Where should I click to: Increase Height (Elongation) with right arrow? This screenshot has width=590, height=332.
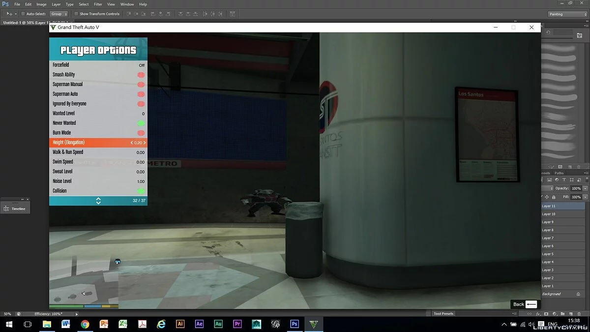tap(145, 143)
